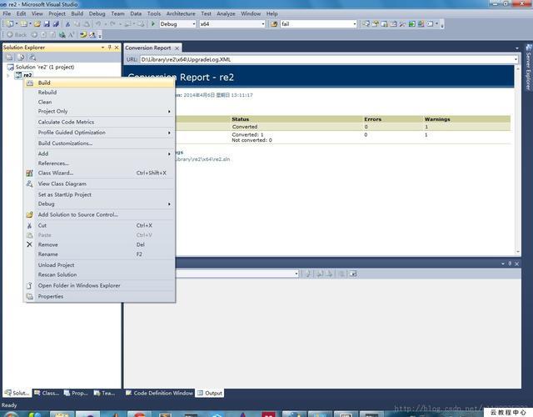Select Properties in the context menu

[99, 297]
